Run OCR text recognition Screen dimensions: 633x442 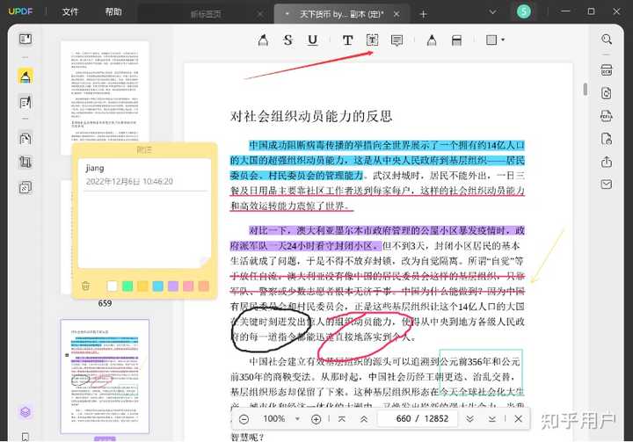[x=607, y=69]
